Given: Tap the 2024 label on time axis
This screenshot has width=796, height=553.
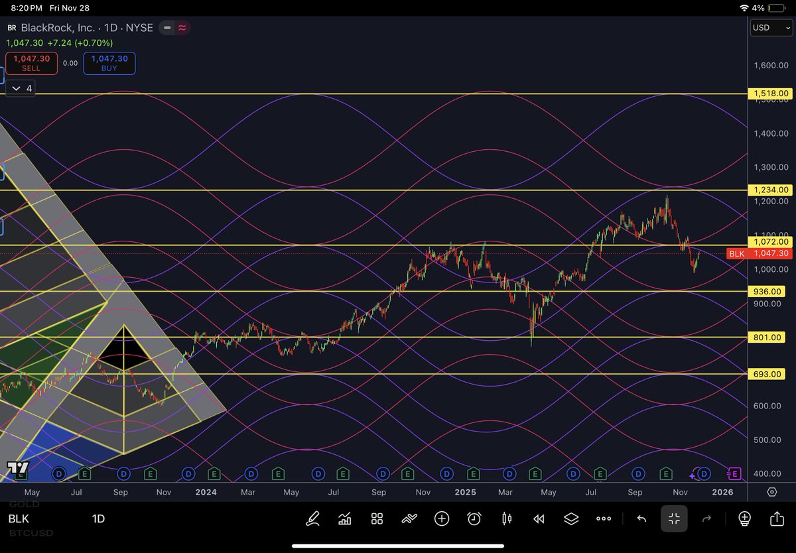Looking at the screenshot, I should [x=206, y=492].
